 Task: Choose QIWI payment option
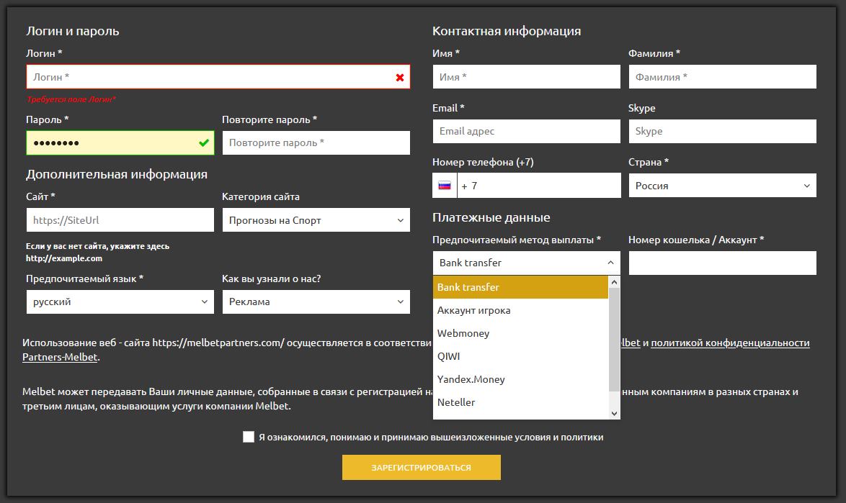(448, 356)
